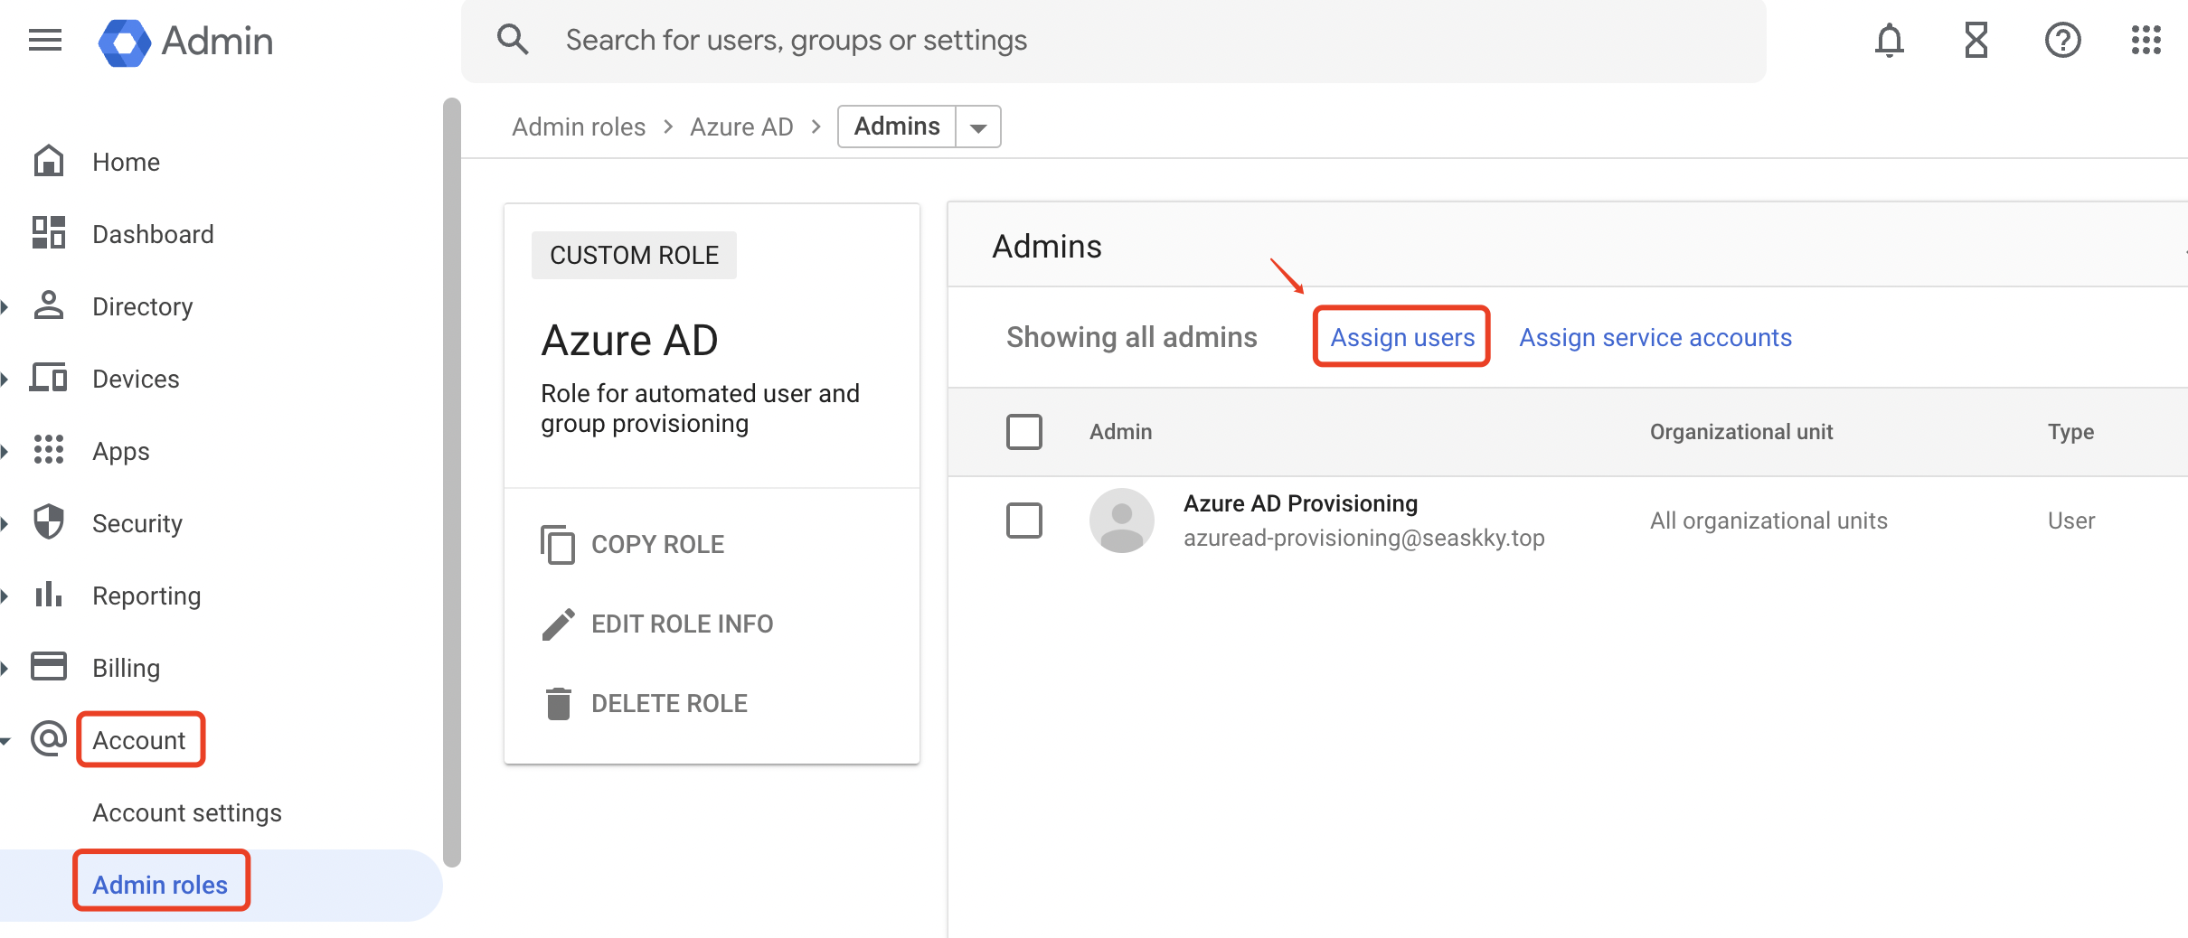Click the pencil icon for EDIT ROLE INFO
Image resolution: width=2188 pixels, height=938 pixels.
point(558,624)
